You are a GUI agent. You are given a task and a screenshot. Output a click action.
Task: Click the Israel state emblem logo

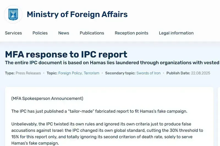point(13,14)
